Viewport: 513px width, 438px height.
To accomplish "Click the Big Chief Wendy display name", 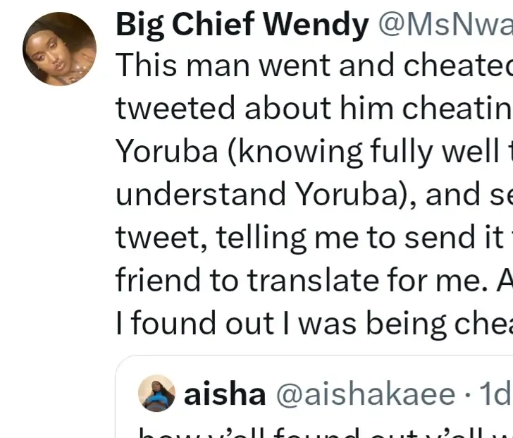I will (x=242, y=25).
